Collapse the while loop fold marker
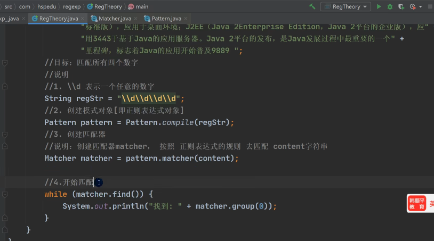 (5, 194)
